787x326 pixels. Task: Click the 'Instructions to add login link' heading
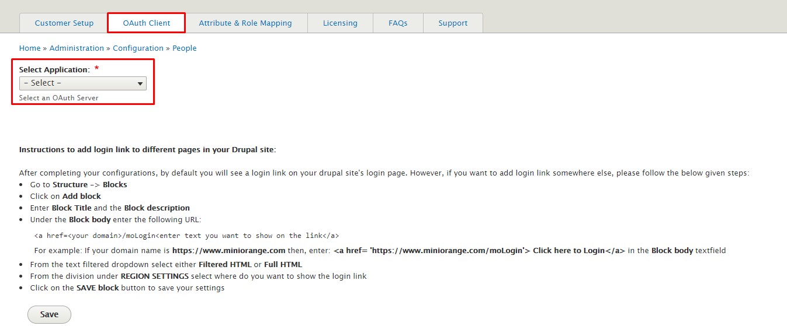147,150
